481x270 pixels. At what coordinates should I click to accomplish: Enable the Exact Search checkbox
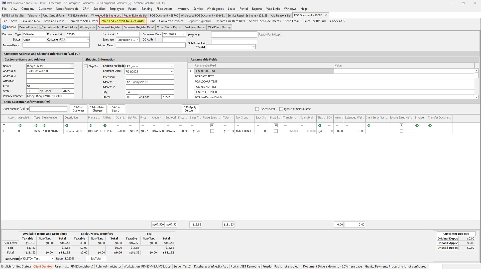tap(257, 109)
